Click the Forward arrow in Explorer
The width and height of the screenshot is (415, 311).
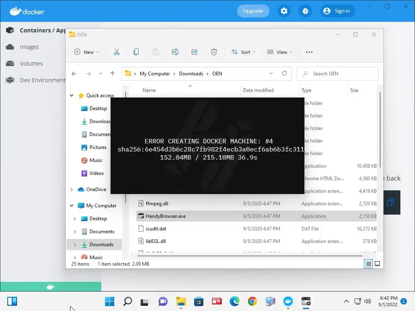88,74
